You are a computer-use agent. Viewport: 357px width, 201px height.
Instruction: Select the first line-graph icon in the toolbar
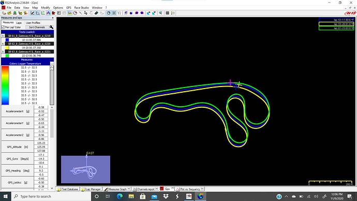[32, 13]
